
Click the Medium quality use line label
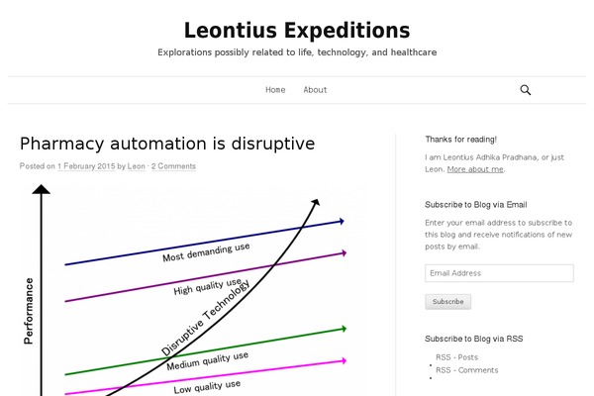tap(208, 360)
